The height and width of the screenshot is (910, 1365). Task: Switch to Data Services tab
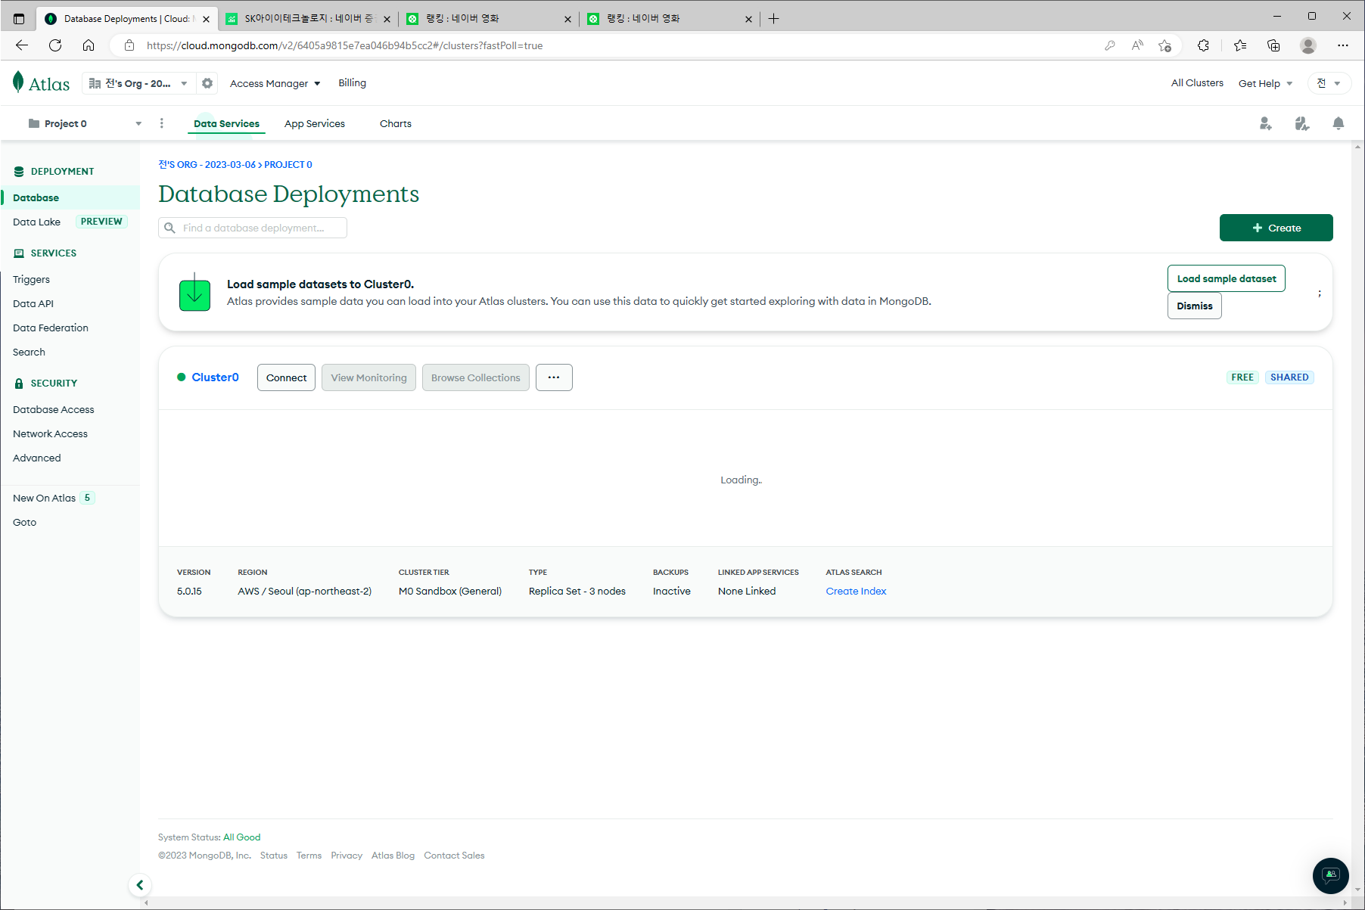coord(226,123)
